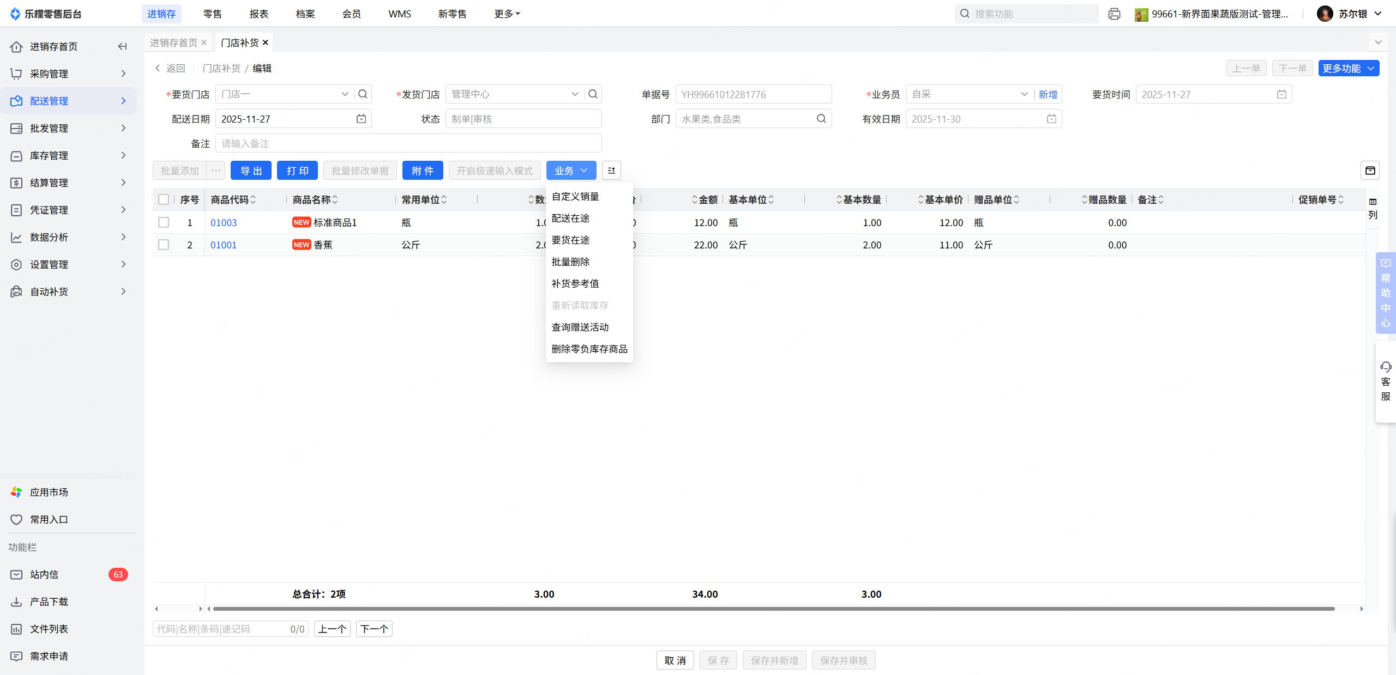
Task: Switch to the 进销存首页 tab
Action: click(173, 42)
